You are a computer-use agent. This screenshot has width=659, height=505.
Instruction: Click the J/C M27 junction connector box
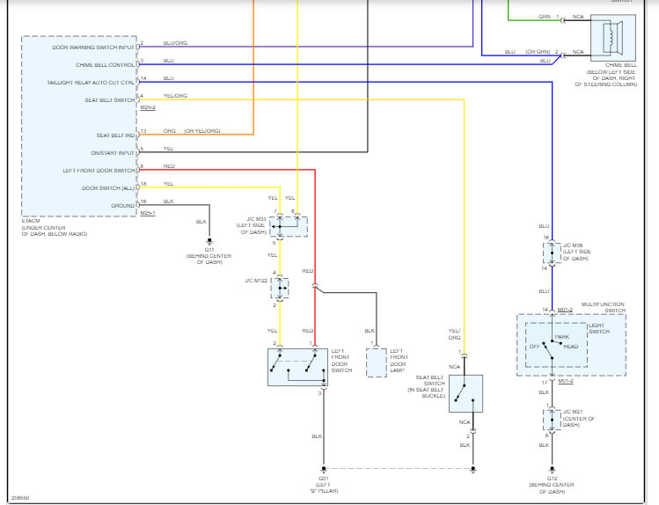pyautogui.click(x=552, y=420)
